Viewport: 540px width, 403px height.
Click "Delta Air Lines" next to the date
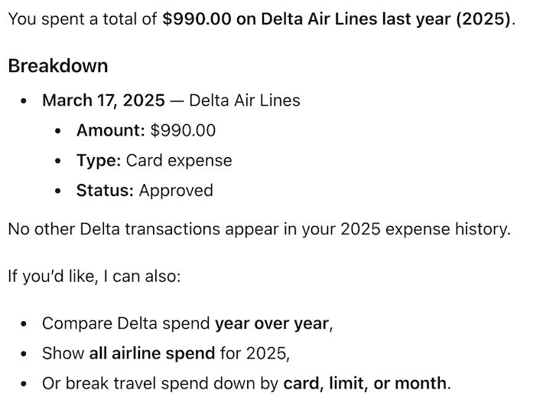[x=245, y=100]
